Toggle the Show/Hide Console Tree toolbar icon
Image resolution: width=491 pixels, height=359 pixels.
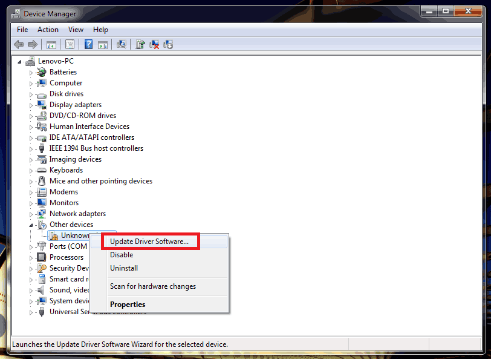click(x=51, y=44)
